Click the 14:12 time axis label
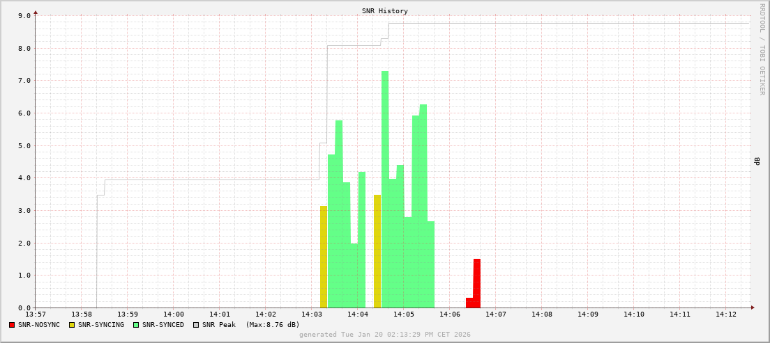The height and width of the screenshot is (343, 770). click(x=725, y=314)
